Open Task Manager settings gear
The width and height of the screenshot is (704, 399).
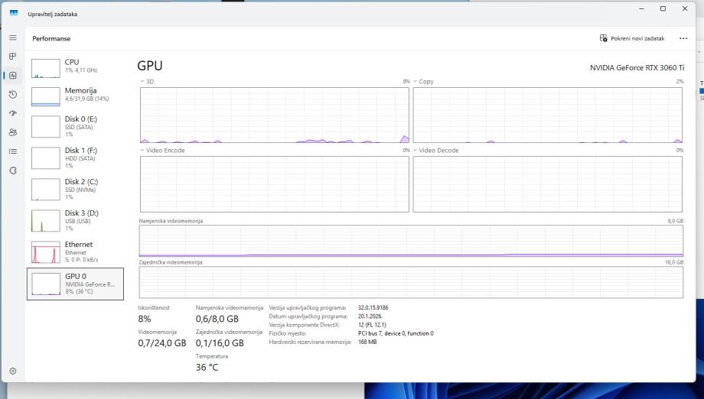click(x=12, y=371)
